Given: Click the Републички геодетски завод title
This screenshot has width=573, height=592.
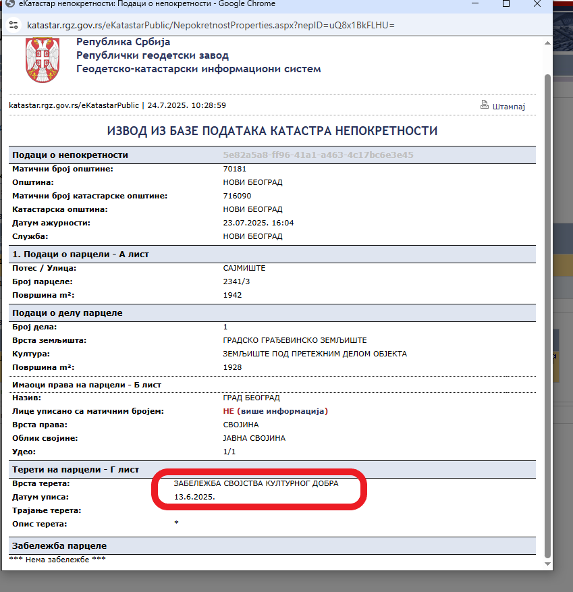Looking at the screenshot, I should click(153, 55).
